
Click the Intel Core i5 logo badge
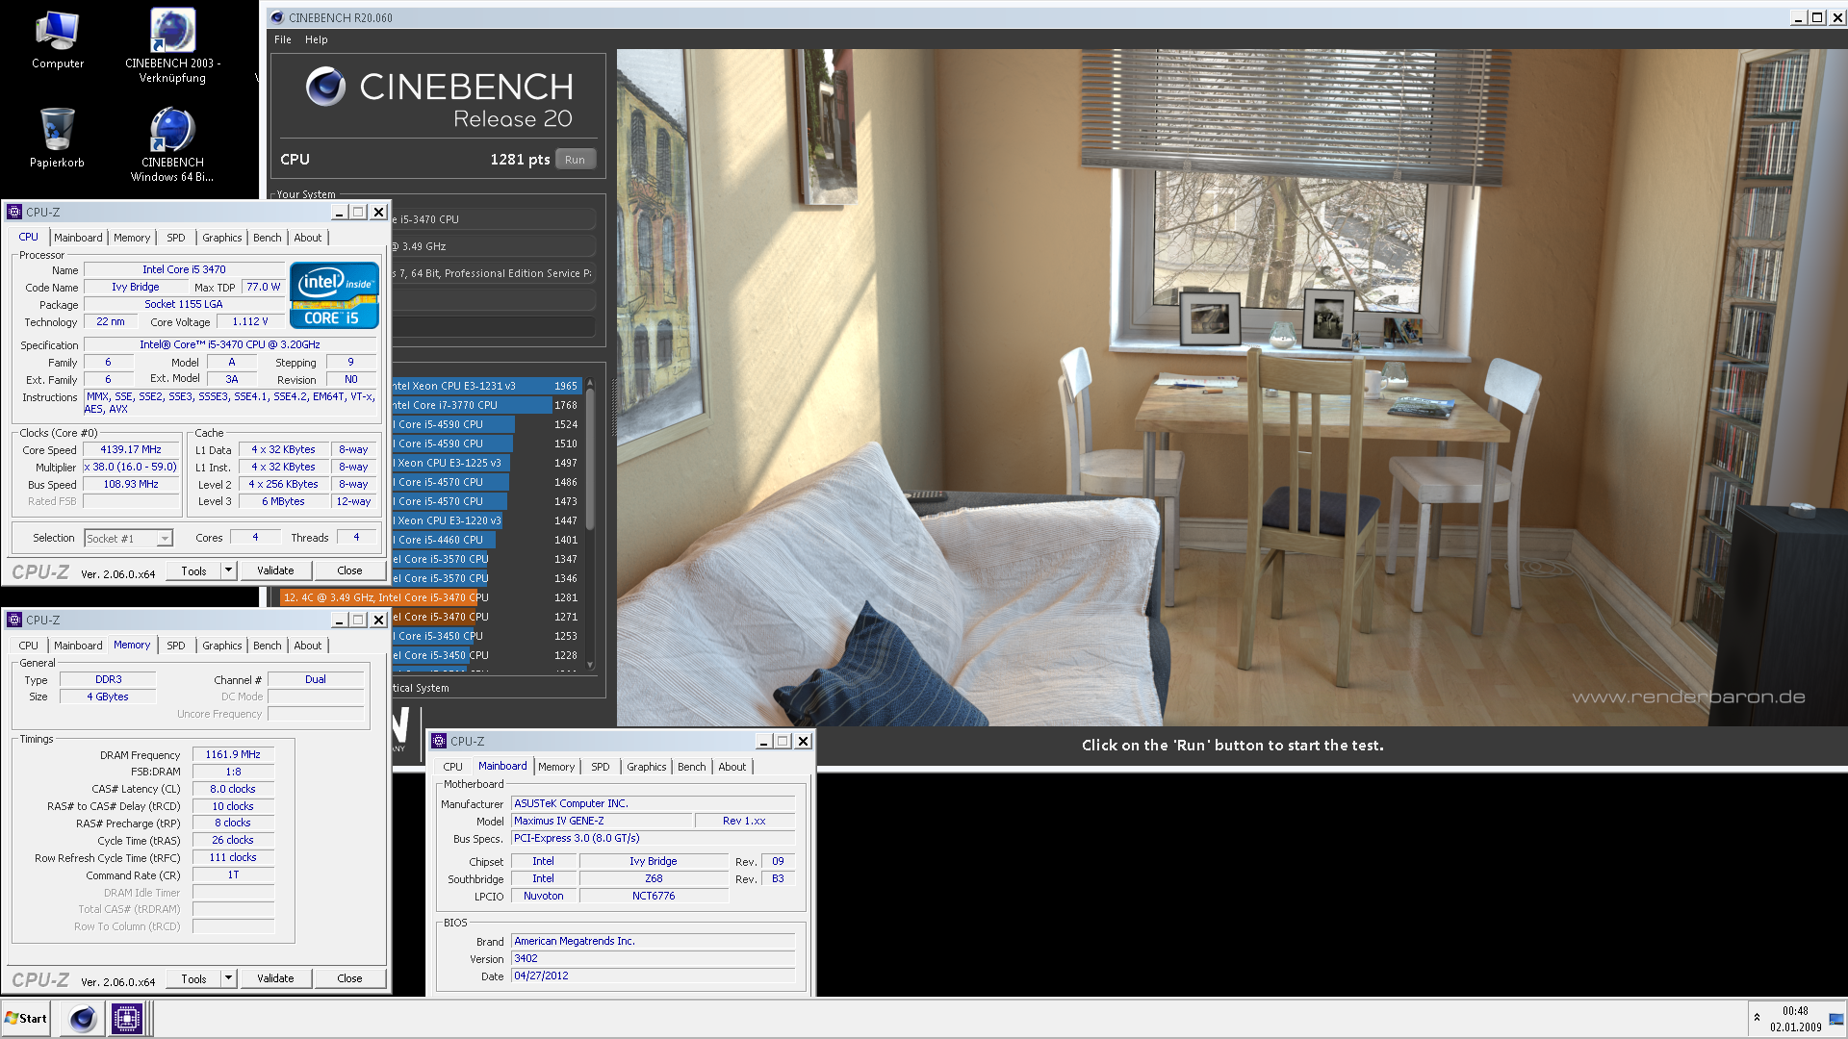coord(334,295)
